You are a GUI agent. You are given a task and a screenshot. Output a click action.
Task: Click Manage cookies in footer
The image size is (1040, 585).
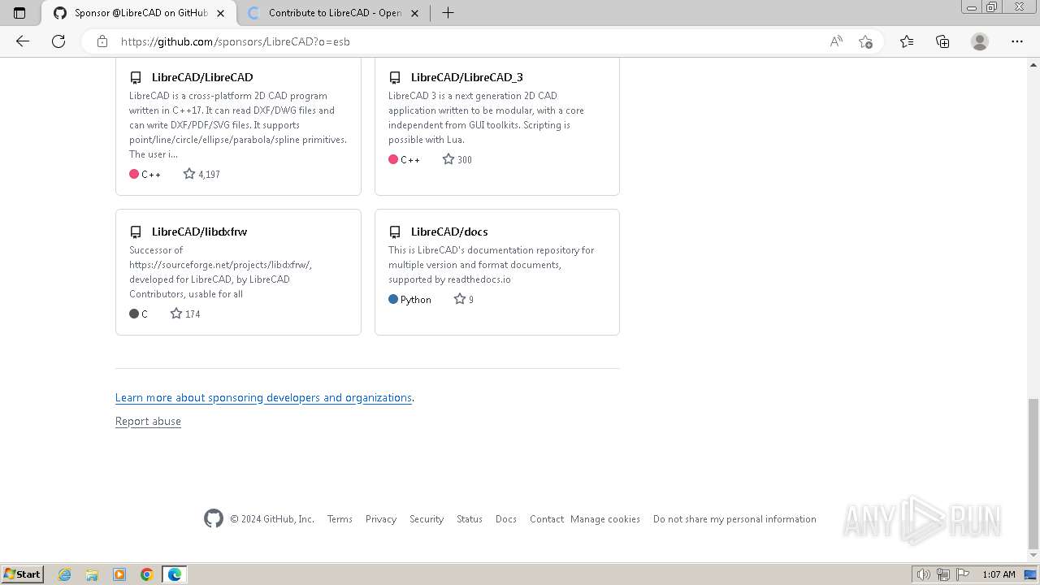(605, 519)
